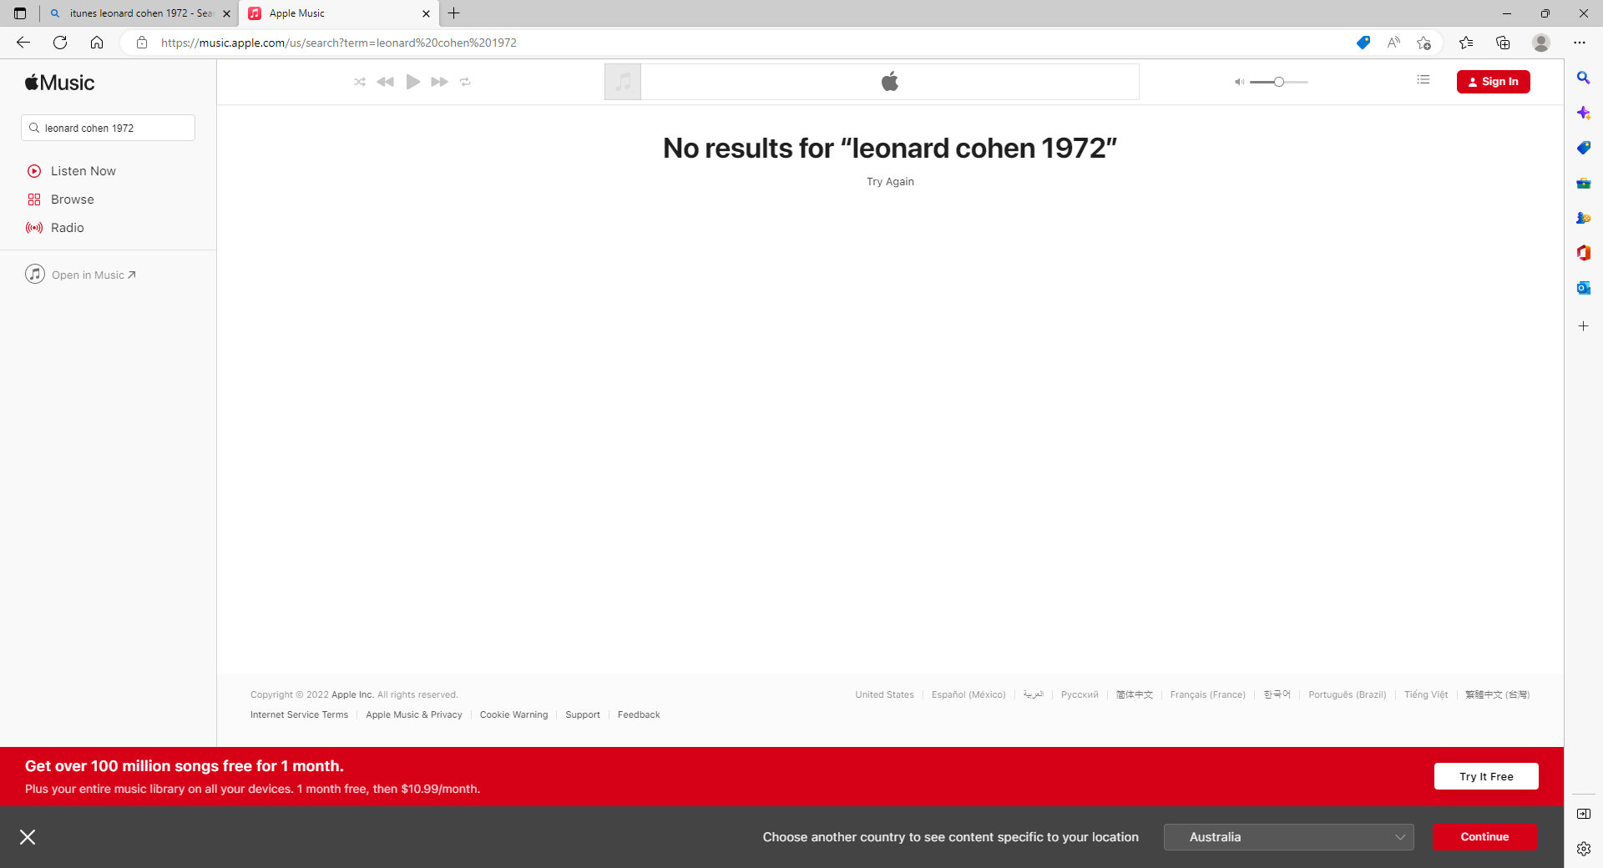Open sidebar Games icon

(1583, 218)
